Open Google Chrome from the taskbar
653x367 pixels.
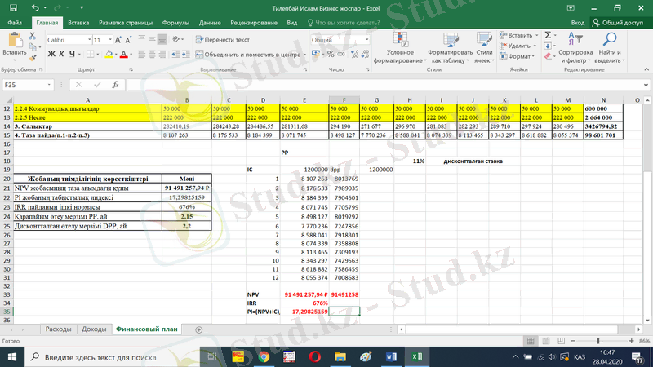click(263, 356)
